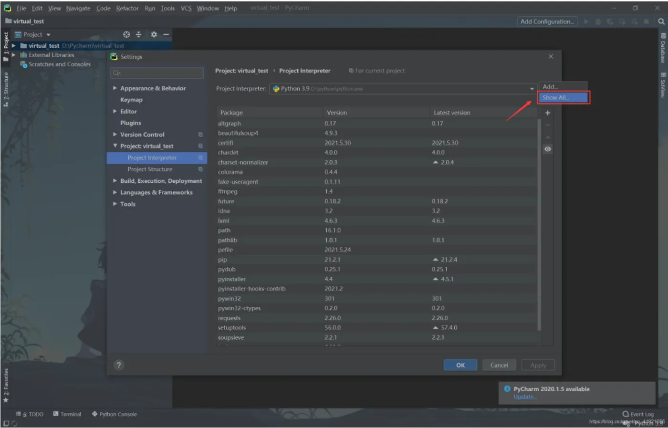
Task: Expand Version Control settings
Action: coord(115,135)
